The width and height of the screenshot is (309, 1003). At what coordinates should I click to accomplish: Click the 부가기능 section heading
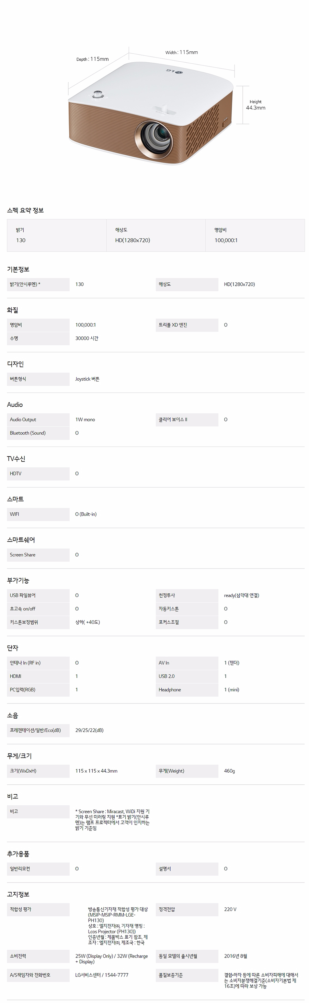pos(18,580)
